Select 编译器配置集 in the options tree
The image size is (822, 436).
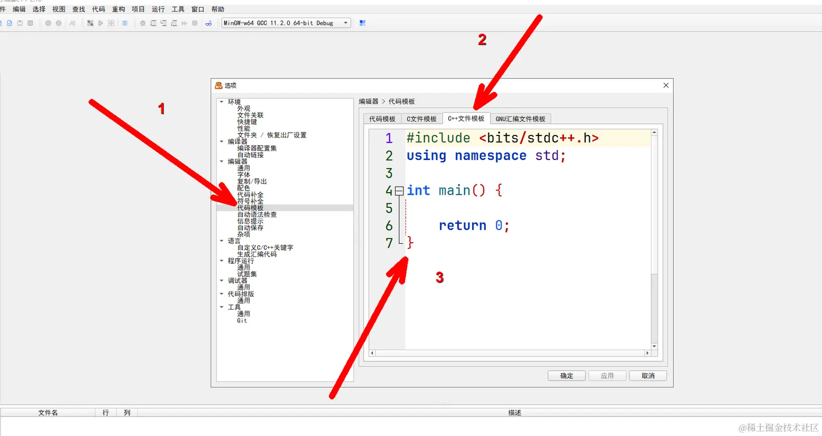[x=257, y=148]
